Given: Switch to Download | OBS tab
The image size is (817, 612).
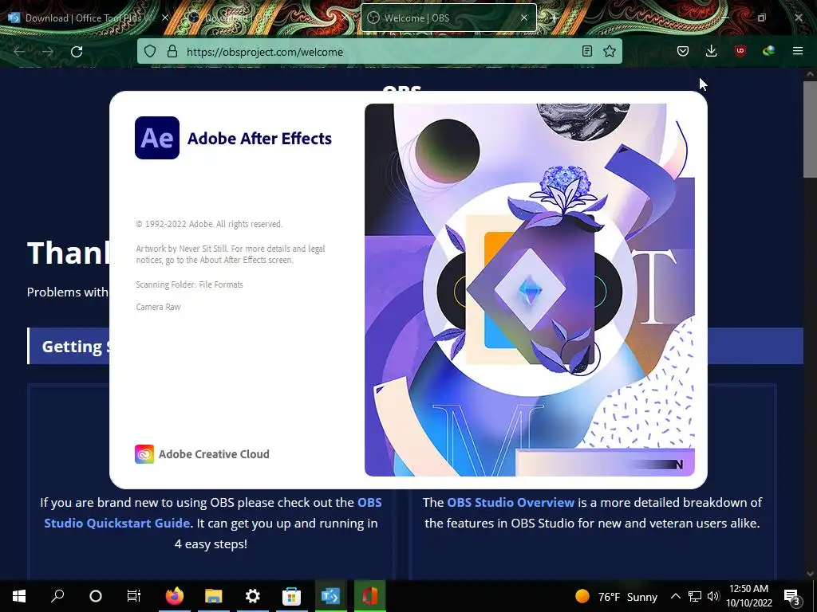Looking at the screenshot, I should 268,18.
